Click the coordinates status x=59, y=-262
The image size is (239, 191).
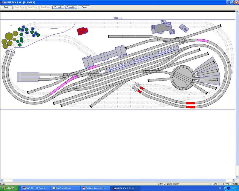click(168, 184)
